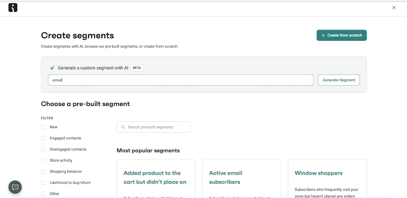Viewport: 407px width, 198px height.
Task: Click the AI sparkle icon
Action: (x=52, y=68)
